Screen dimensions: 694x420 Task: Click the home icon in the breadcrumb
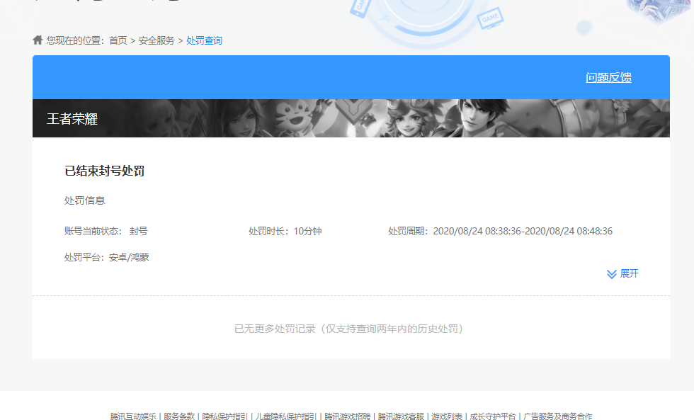click(37, 40)
